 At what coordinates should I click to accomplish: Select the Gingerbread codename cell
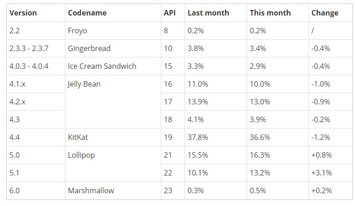click(x=89, y=48)
